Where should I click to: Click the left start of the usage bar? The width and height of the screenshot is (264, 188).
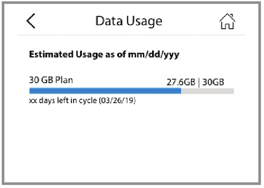[30, 91]
